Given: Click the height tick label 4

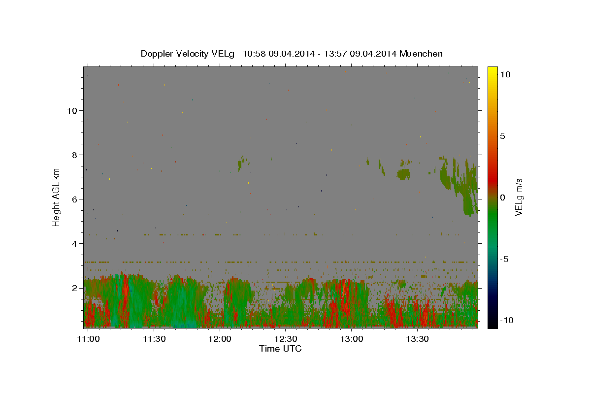Looking at the screenshot, I should tap(74, 244).
